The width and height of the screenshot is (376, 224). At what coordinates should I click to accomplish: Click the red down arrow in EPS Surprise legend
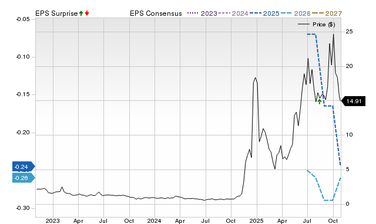pyautogui.click(x=87, y=13)
